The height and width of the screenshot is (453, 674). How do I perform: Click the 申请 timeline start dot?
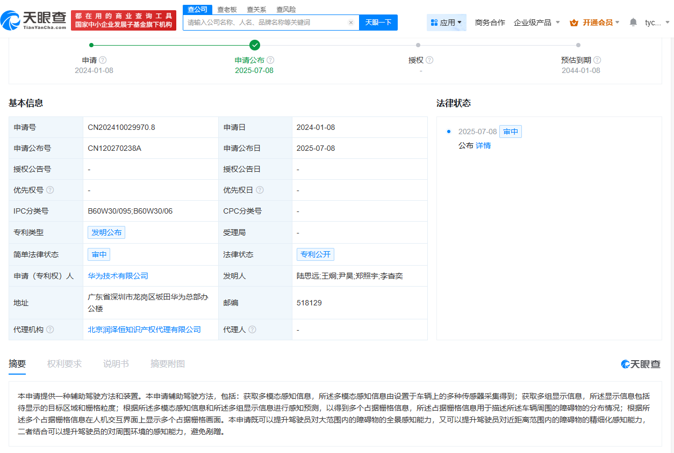91,45
